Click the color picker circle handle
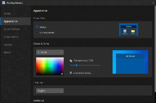 tap(62, 74)
